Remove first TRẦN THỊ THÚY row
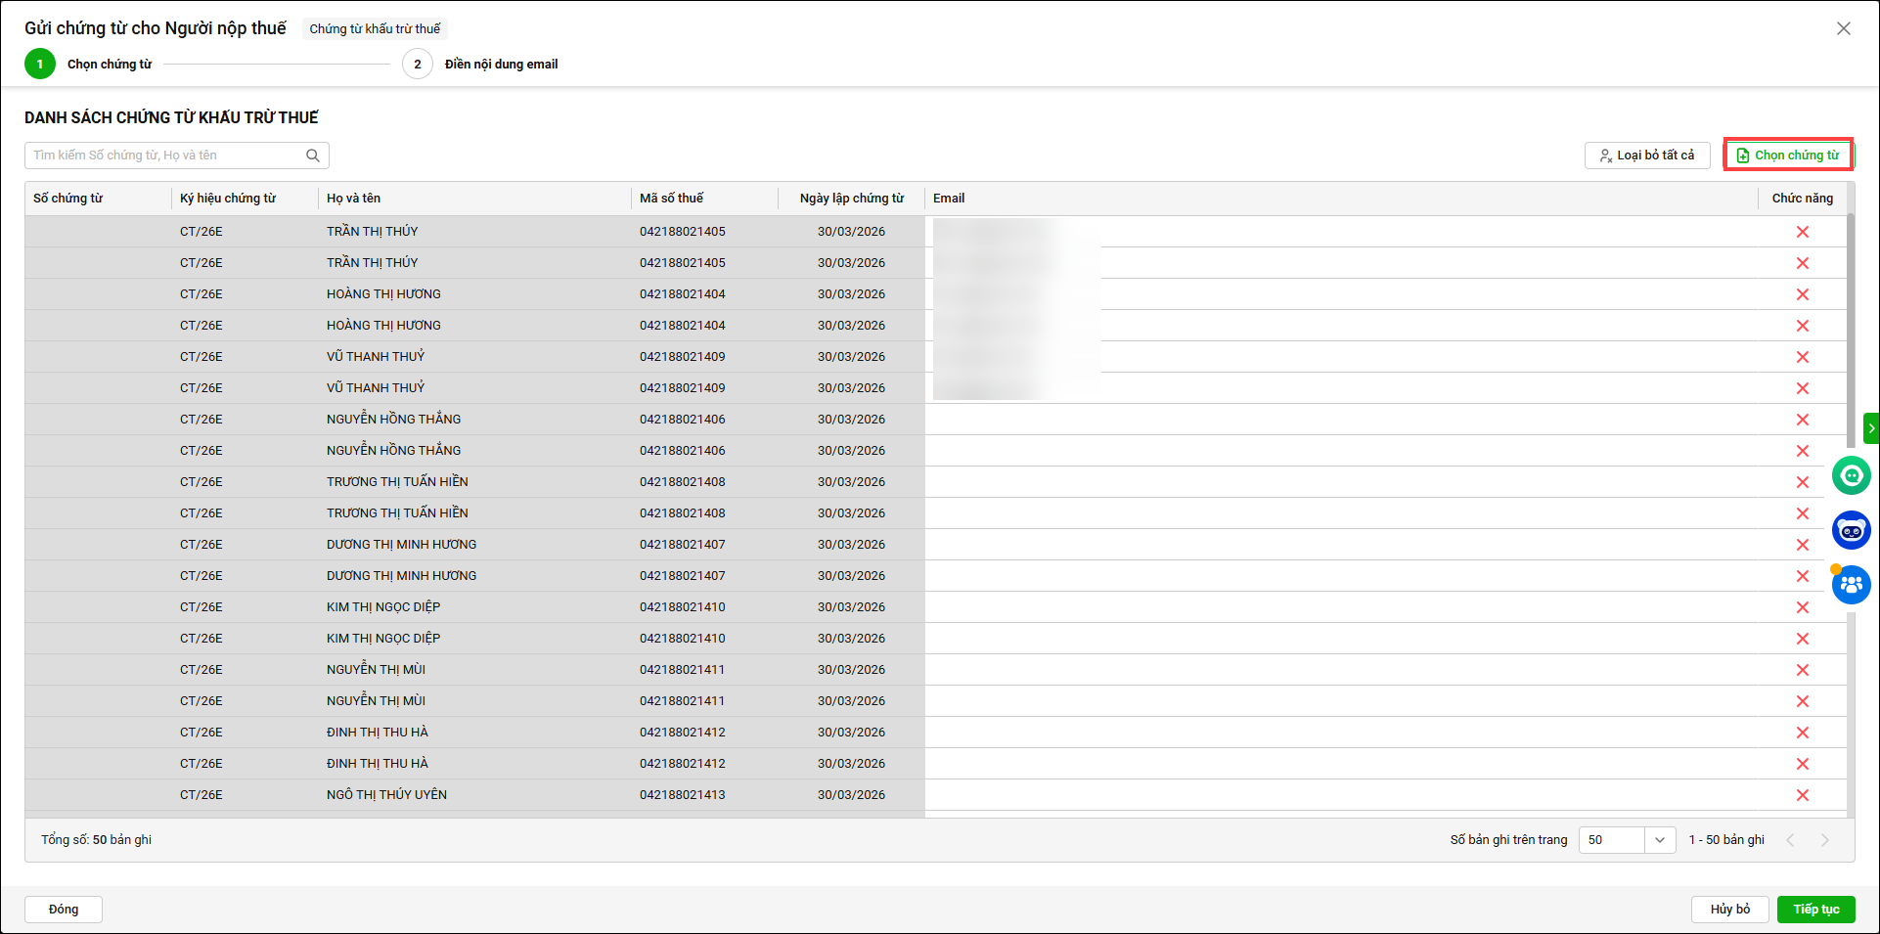This screenshot has width=1880, height=934. pyautogui.click(x=1802, y=232)
